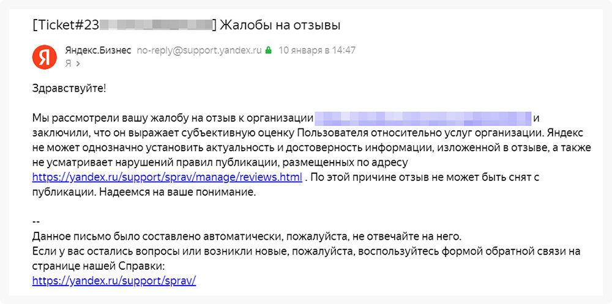Image resolution: width=612 pixels, height=304 pixels.
Task: Click the blurred organization name in body
Action: [x=422, y=117]
